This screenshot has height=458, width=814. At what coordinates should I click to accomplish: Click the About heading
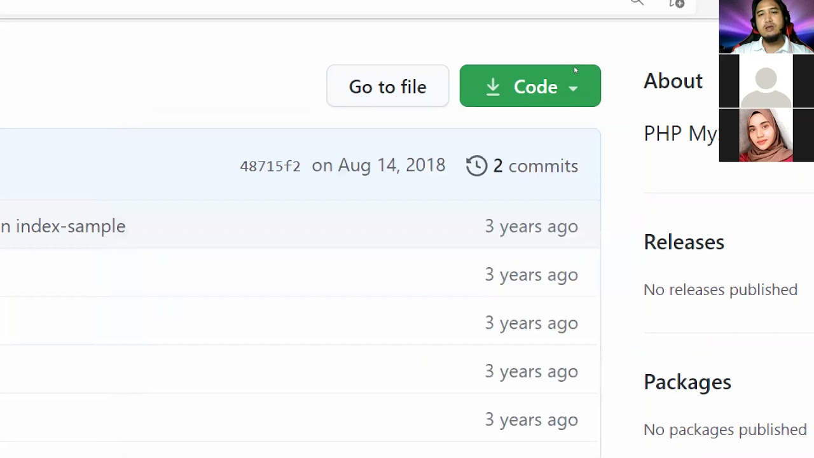pyautogui.click(x=673, y=81)
